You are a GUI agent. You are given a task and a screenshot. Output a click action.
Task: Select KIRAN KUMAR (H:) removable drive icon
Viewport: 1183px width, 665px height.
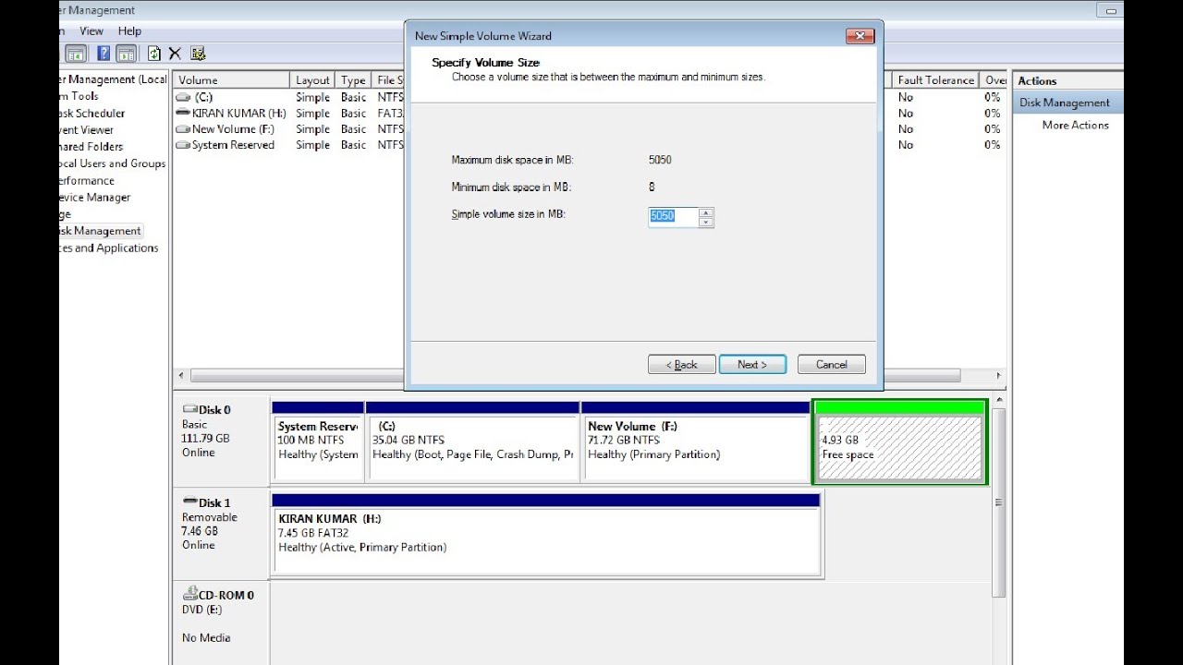pyautogui.click(x=183, y=113)
